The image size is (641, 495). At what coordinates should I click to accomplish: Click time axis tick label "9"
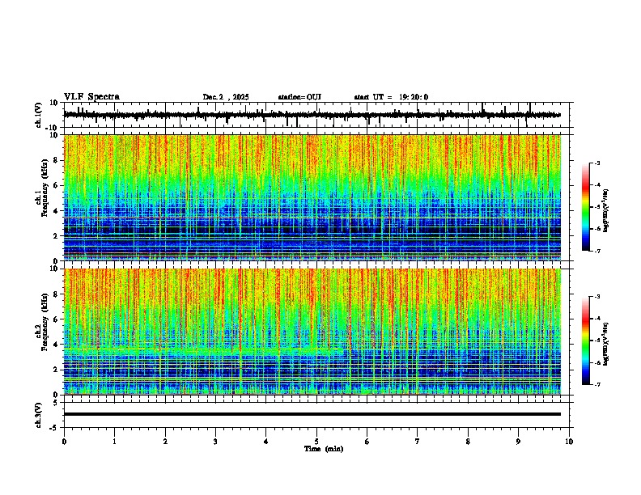click(x=518, y=442)
